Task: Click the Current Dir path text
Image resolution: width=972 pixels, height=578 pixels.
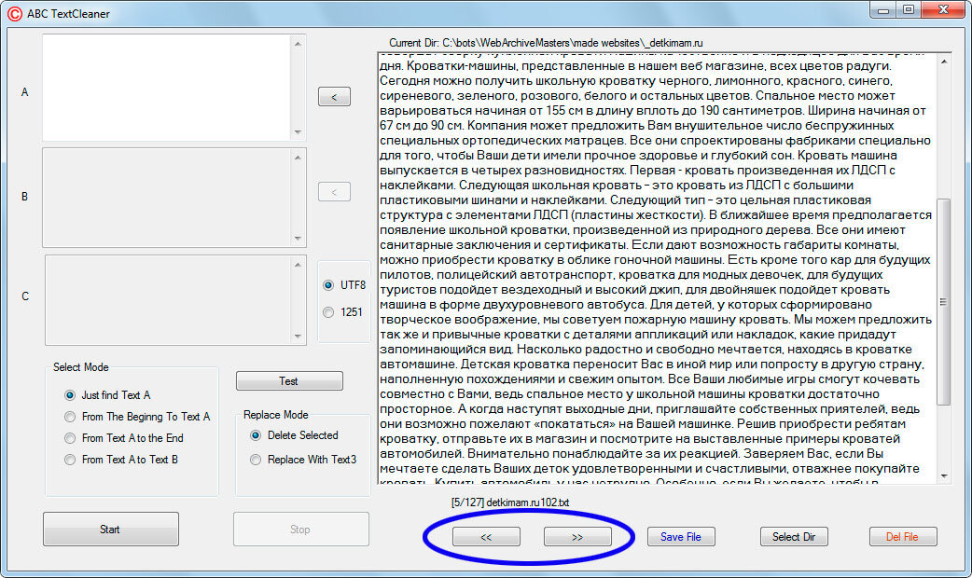Action: (x=546, y=43)
